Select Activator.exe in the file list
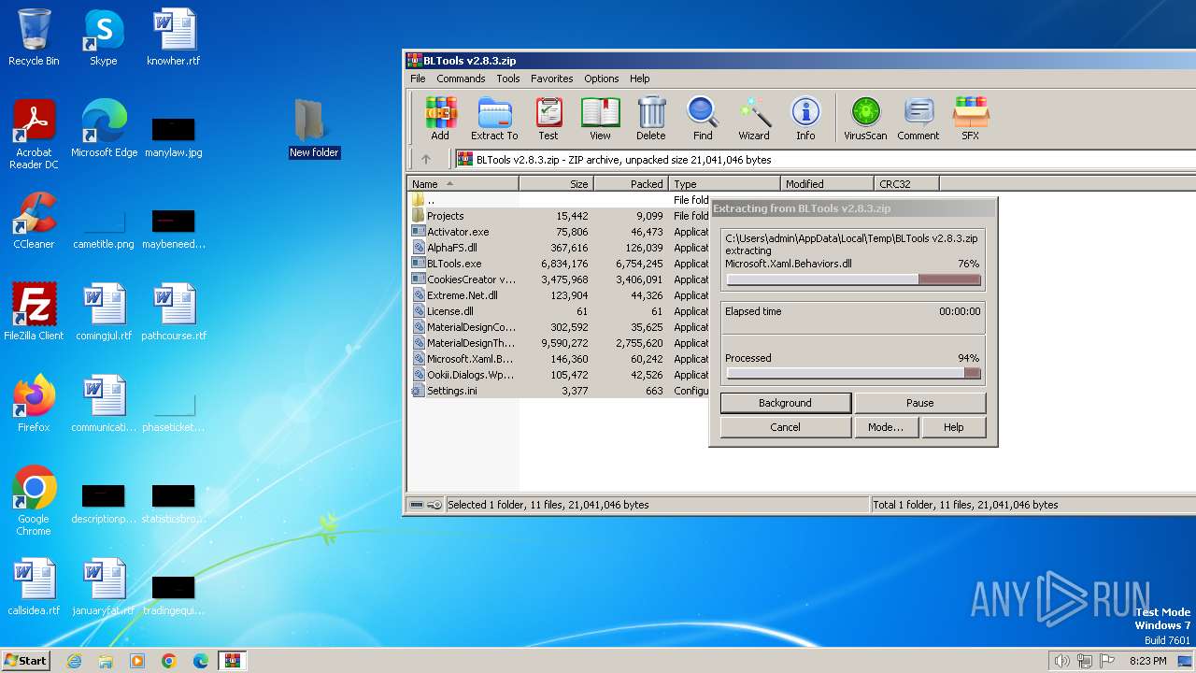The width and height of the screenshot is (1196, 673). (559, 232)
